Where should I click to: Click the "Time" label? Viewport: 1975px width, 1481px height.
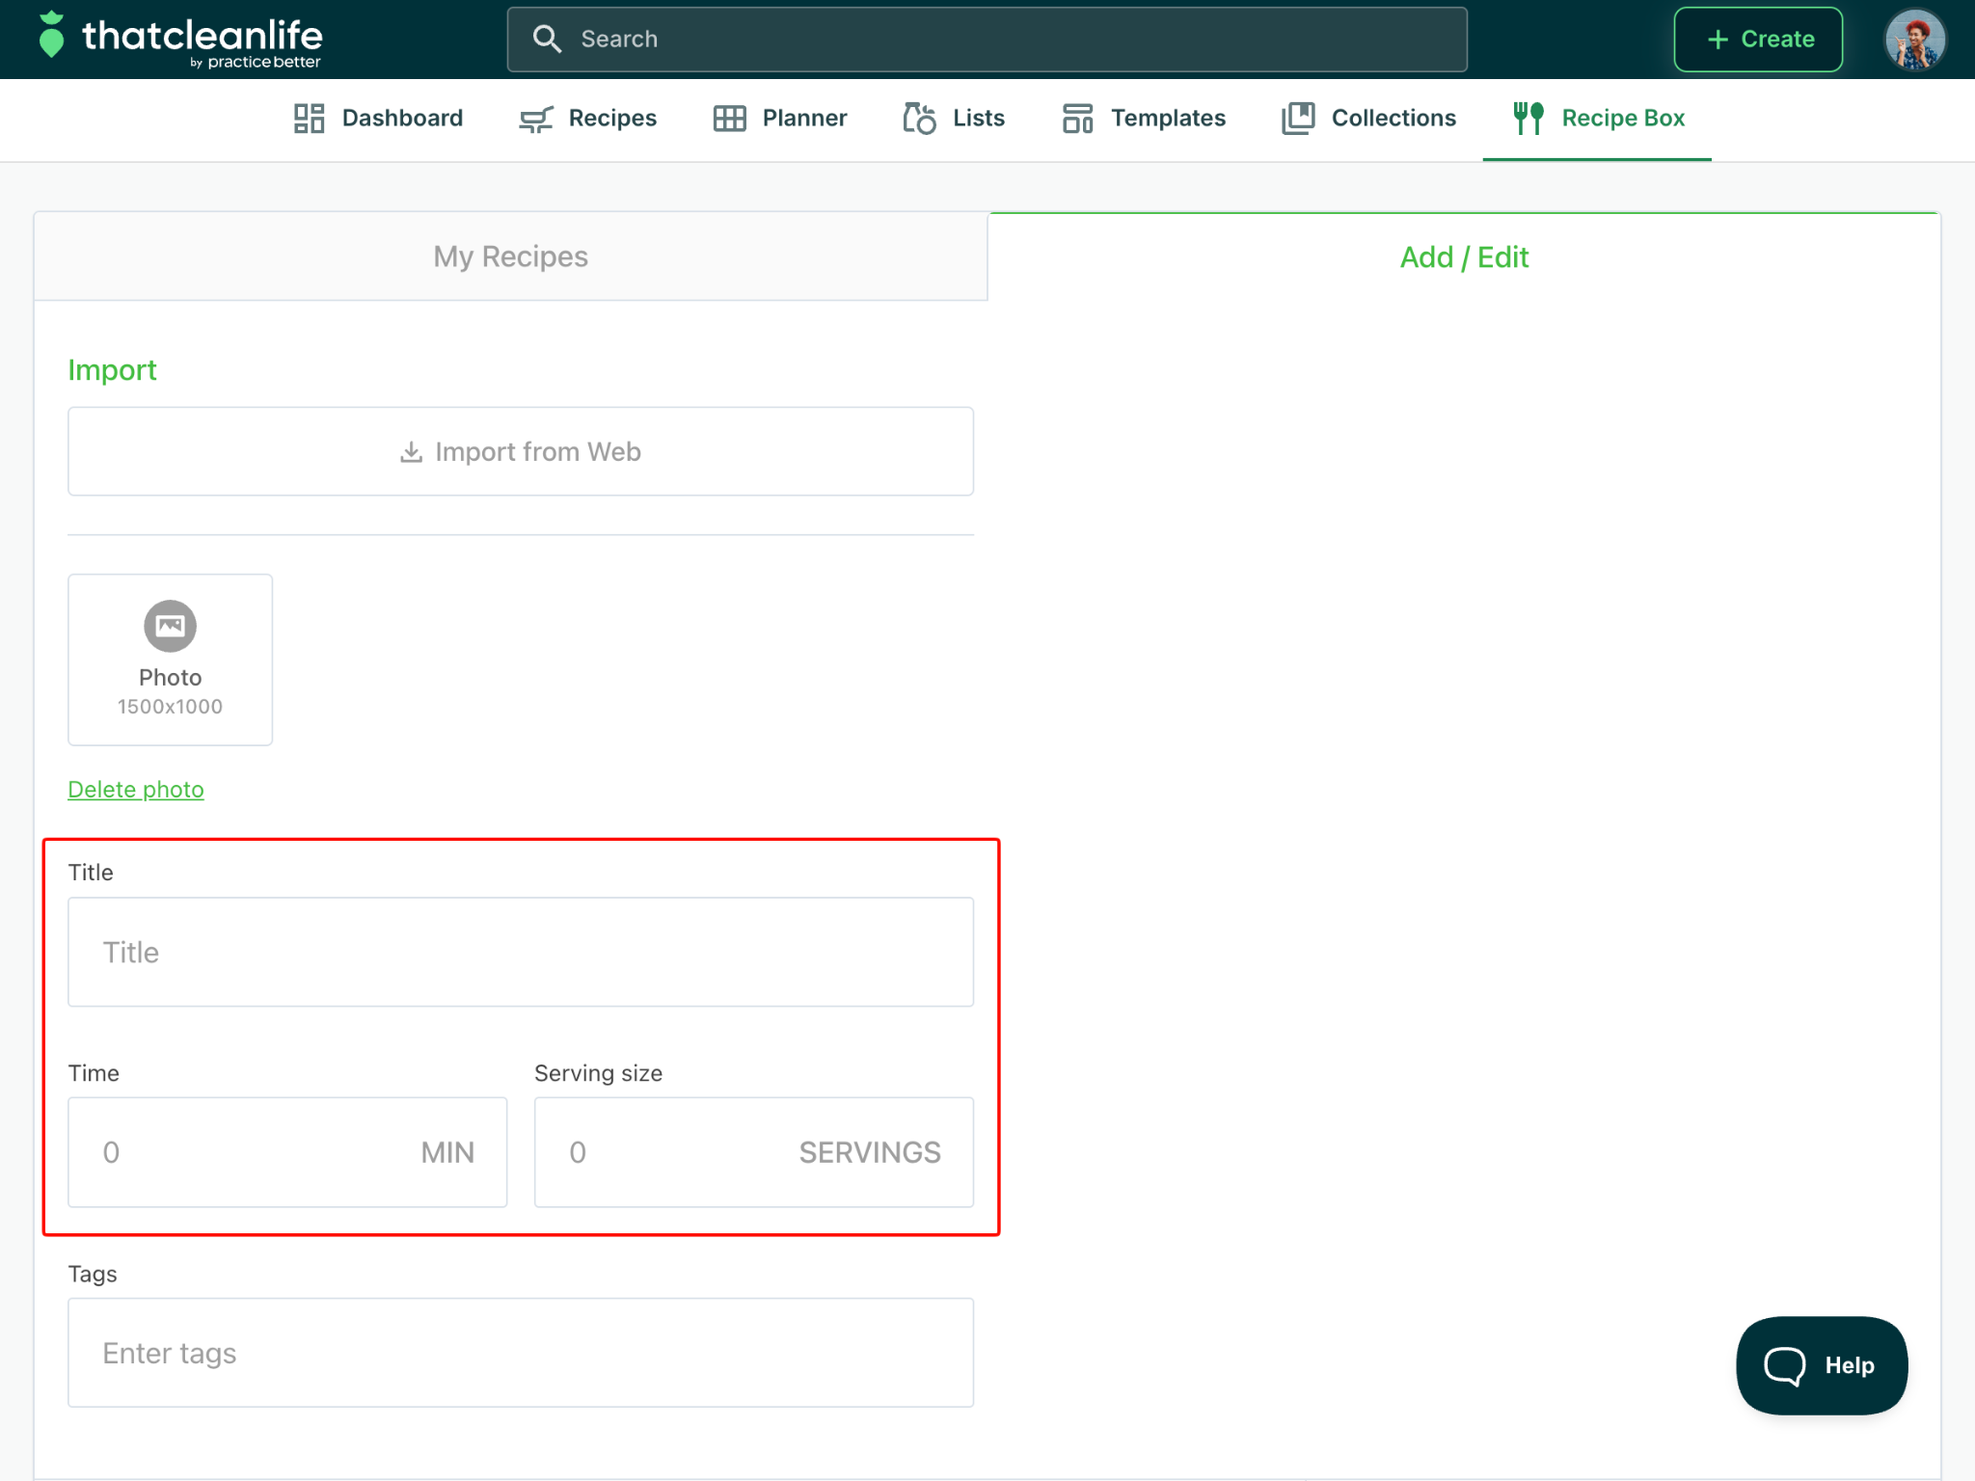pos(94,1073)
